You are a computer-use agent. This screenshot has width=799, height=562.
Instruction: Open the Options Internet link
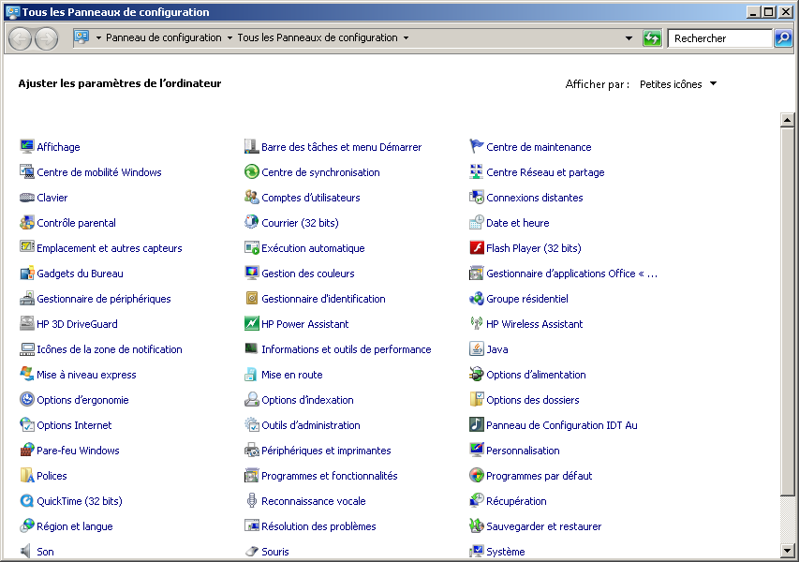click(74, 425)
